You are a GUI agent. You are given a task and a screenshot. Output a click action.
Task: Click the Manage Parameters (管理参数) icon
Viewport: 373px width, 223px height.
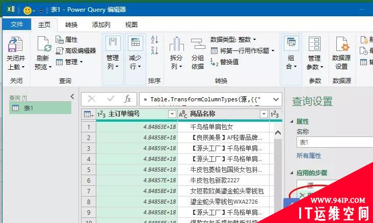coord(314,44)
